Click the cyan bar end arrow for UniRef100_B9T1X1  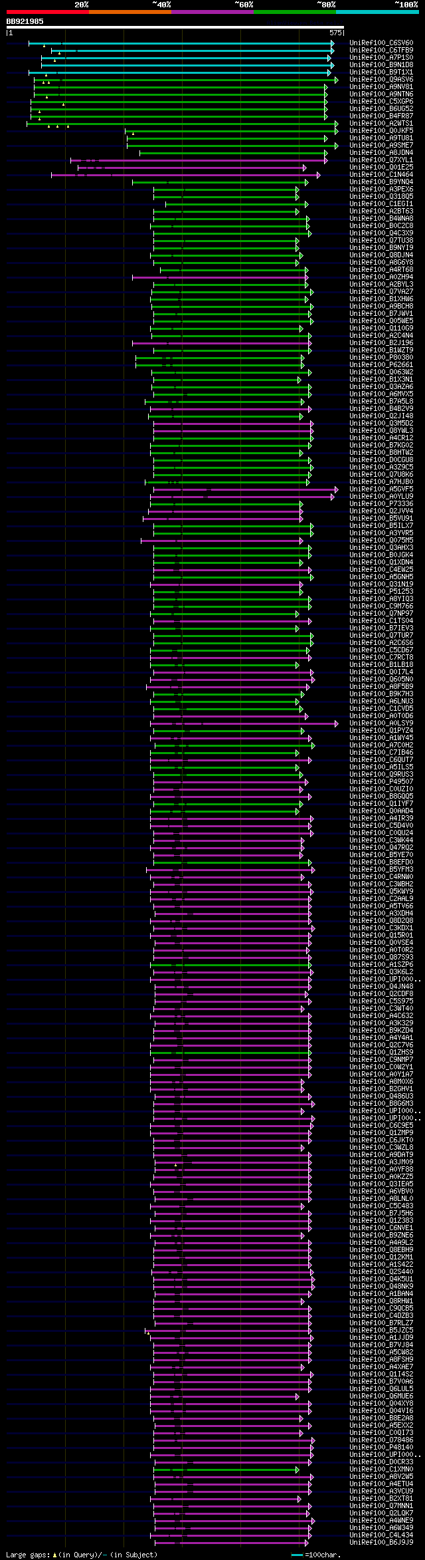tap(329, 72)
